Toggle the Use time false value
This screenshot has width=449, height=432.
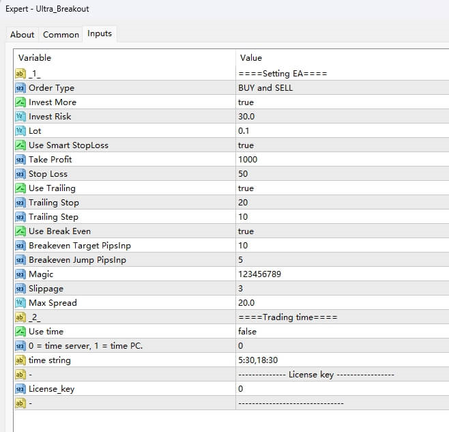pyautogui.click(x=247, y=331)
